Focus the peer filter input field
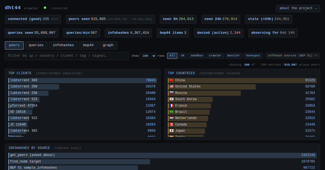This screenshot has width=325, height=170. 67,56
